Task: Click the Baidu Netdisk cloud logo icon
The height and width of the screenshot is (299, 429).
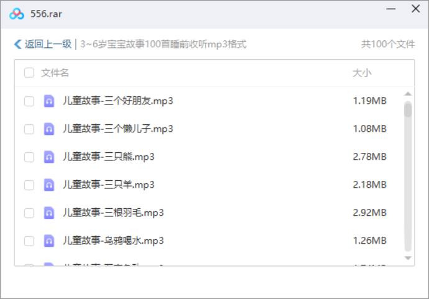Action: point(16,14)
